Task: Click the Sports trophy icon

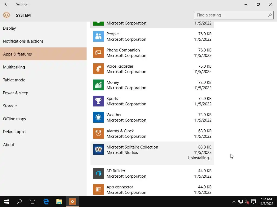Action: (x=98, y=101)
